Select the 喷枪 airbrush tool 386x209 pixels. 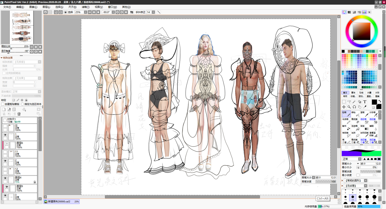[x=355, y=114]
